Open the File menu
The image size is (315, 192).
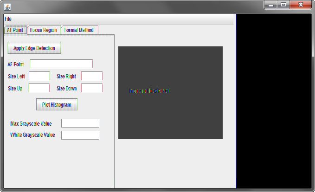tap(8, 19)
